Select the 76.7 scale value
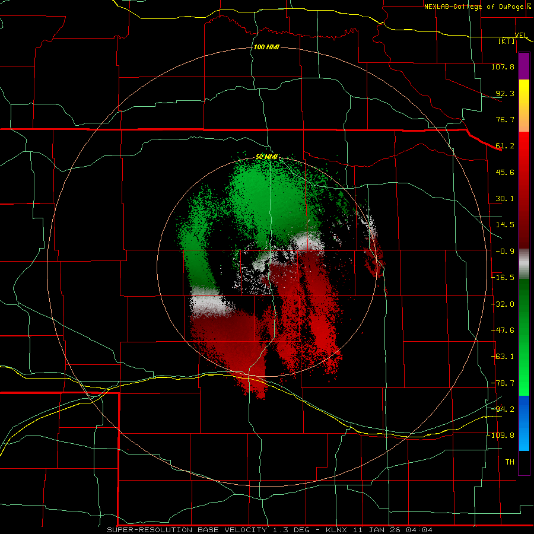 tap(505, 119)
